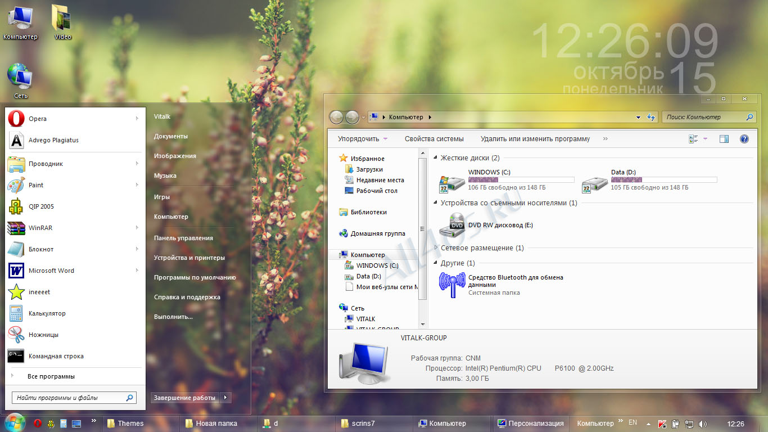
Task: Switch to Персонализация taskbar window
Action: [531, 423]
